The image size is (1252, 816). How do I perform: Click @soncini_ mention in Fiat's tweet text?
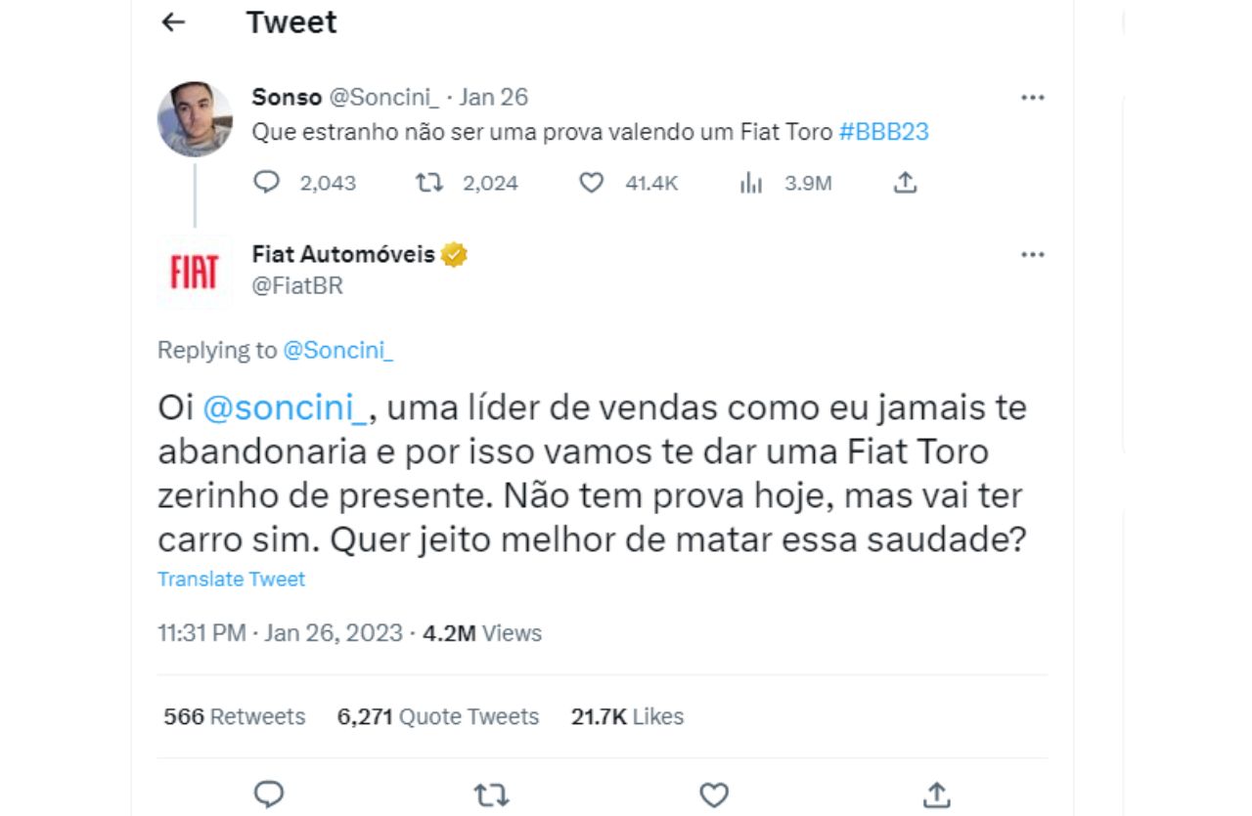pos(285,408)
